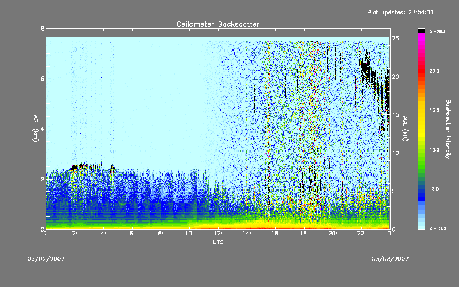Click the "20.0" colorbar tick label
The height and width of the screenshot is (287, 459).
[x=434, y=71]
